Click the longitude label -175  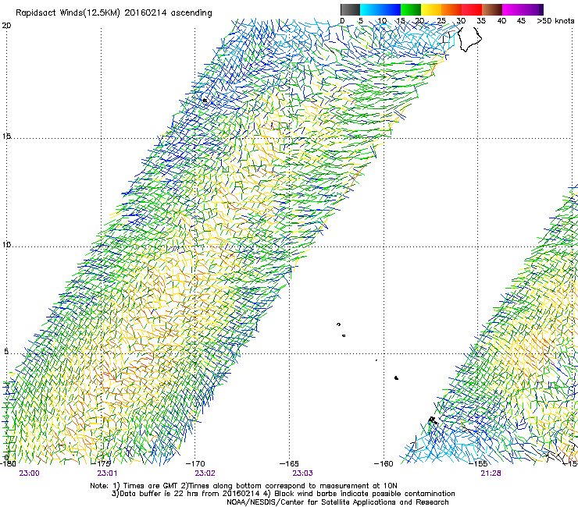pos(101,464)
